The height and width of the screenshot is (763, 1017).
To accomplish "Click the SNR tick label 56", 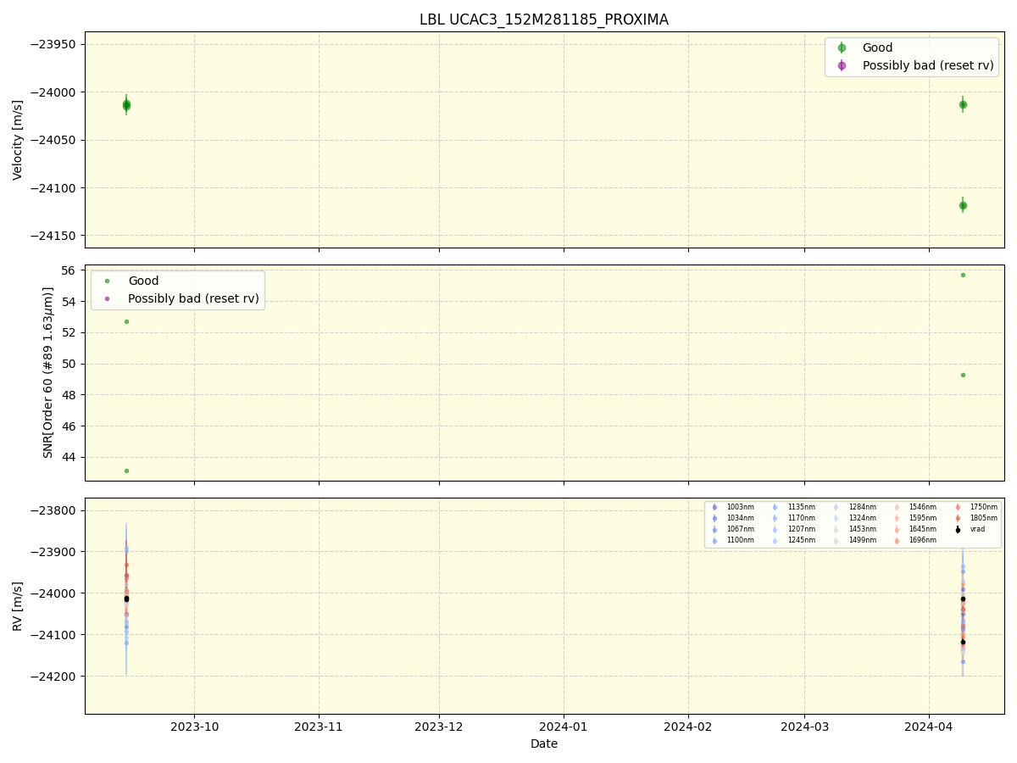I will pyautogui.click(x=70, y=270).
